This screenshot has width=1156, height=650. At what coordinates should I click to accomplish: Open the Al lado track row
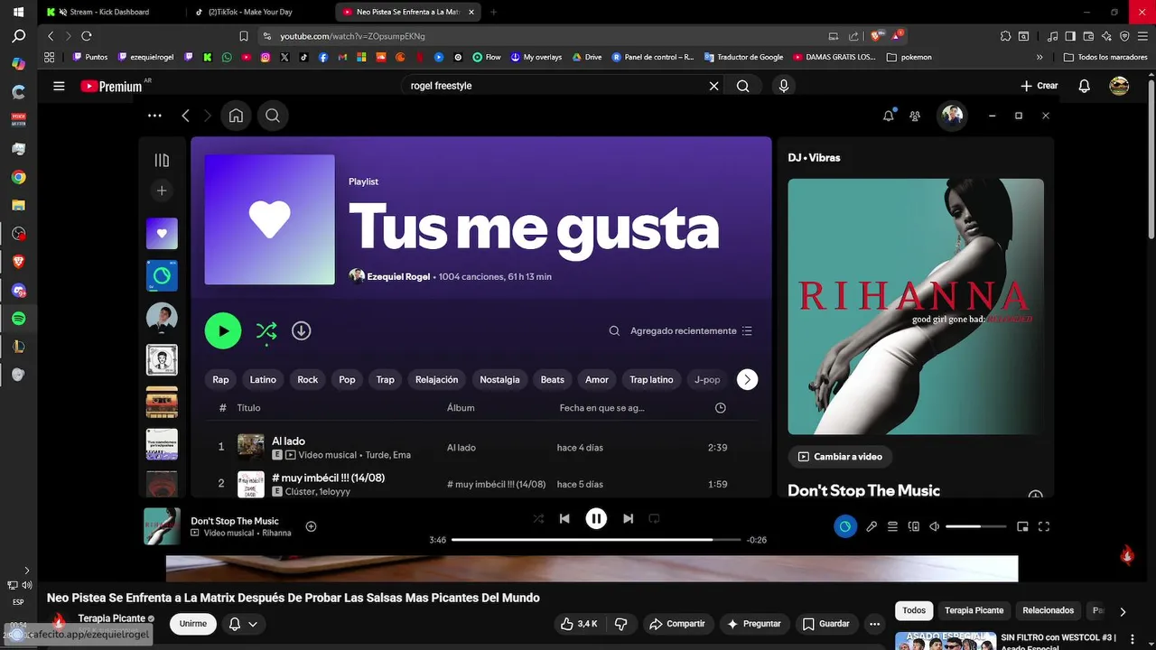tap(480, 447)
